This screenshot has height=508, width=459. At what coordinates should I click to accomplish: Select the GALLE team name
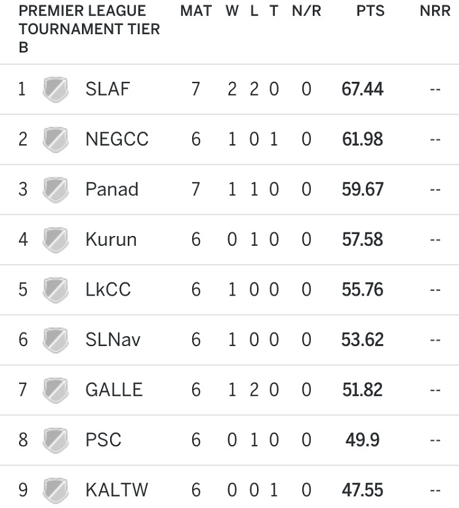coord(114,389)
